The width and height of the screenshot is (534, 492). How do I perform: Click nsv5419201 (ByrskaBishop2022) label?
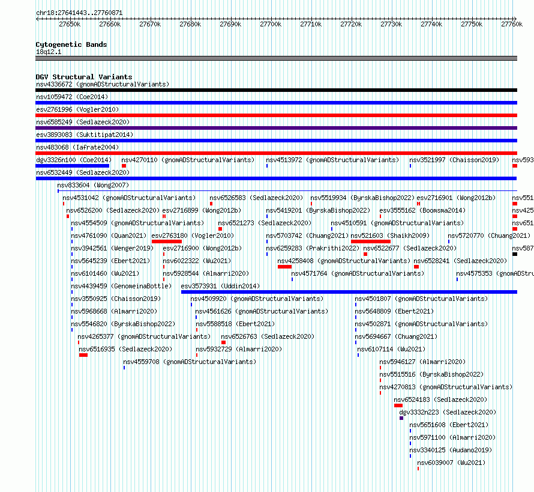[x=318, y=210]
